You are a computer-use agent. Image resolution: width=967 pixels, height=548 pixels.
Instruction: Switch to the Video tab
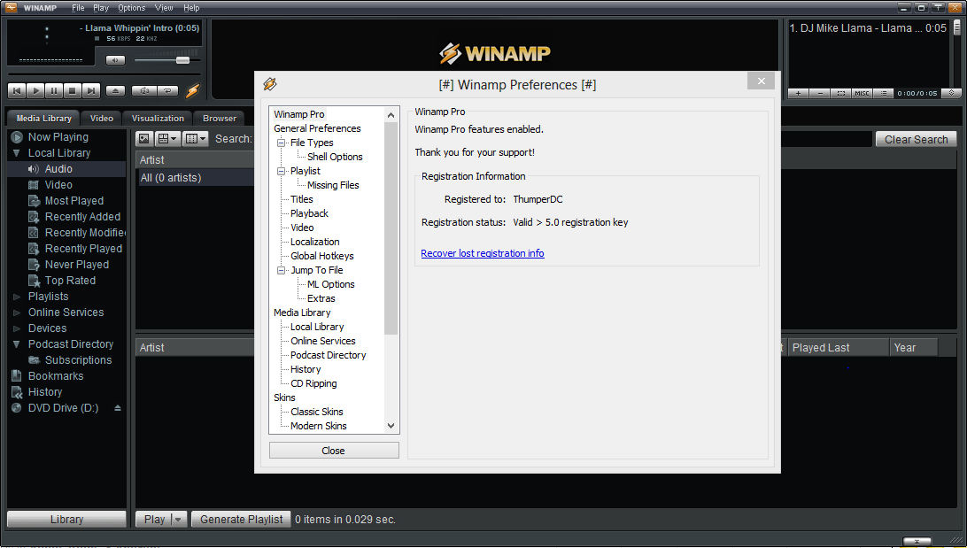101,119
